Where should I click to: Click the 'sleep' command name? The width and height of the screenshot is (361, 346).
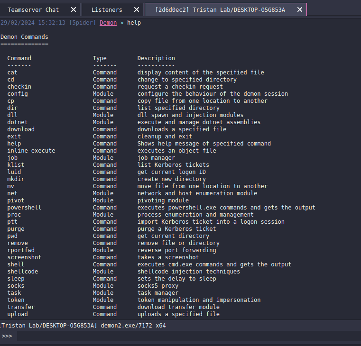pyautogui.click(x=16, y=279)
